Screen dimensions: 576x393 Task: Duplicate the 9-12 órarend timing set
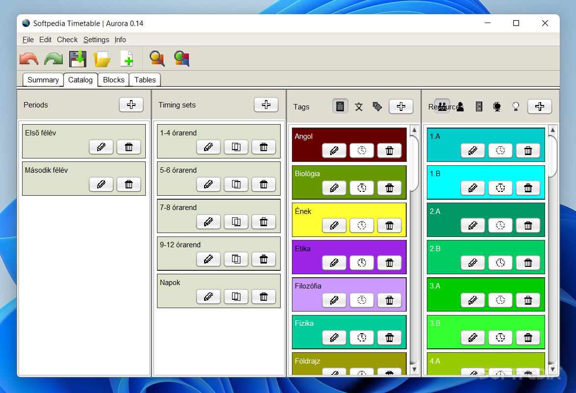point(236,260)
